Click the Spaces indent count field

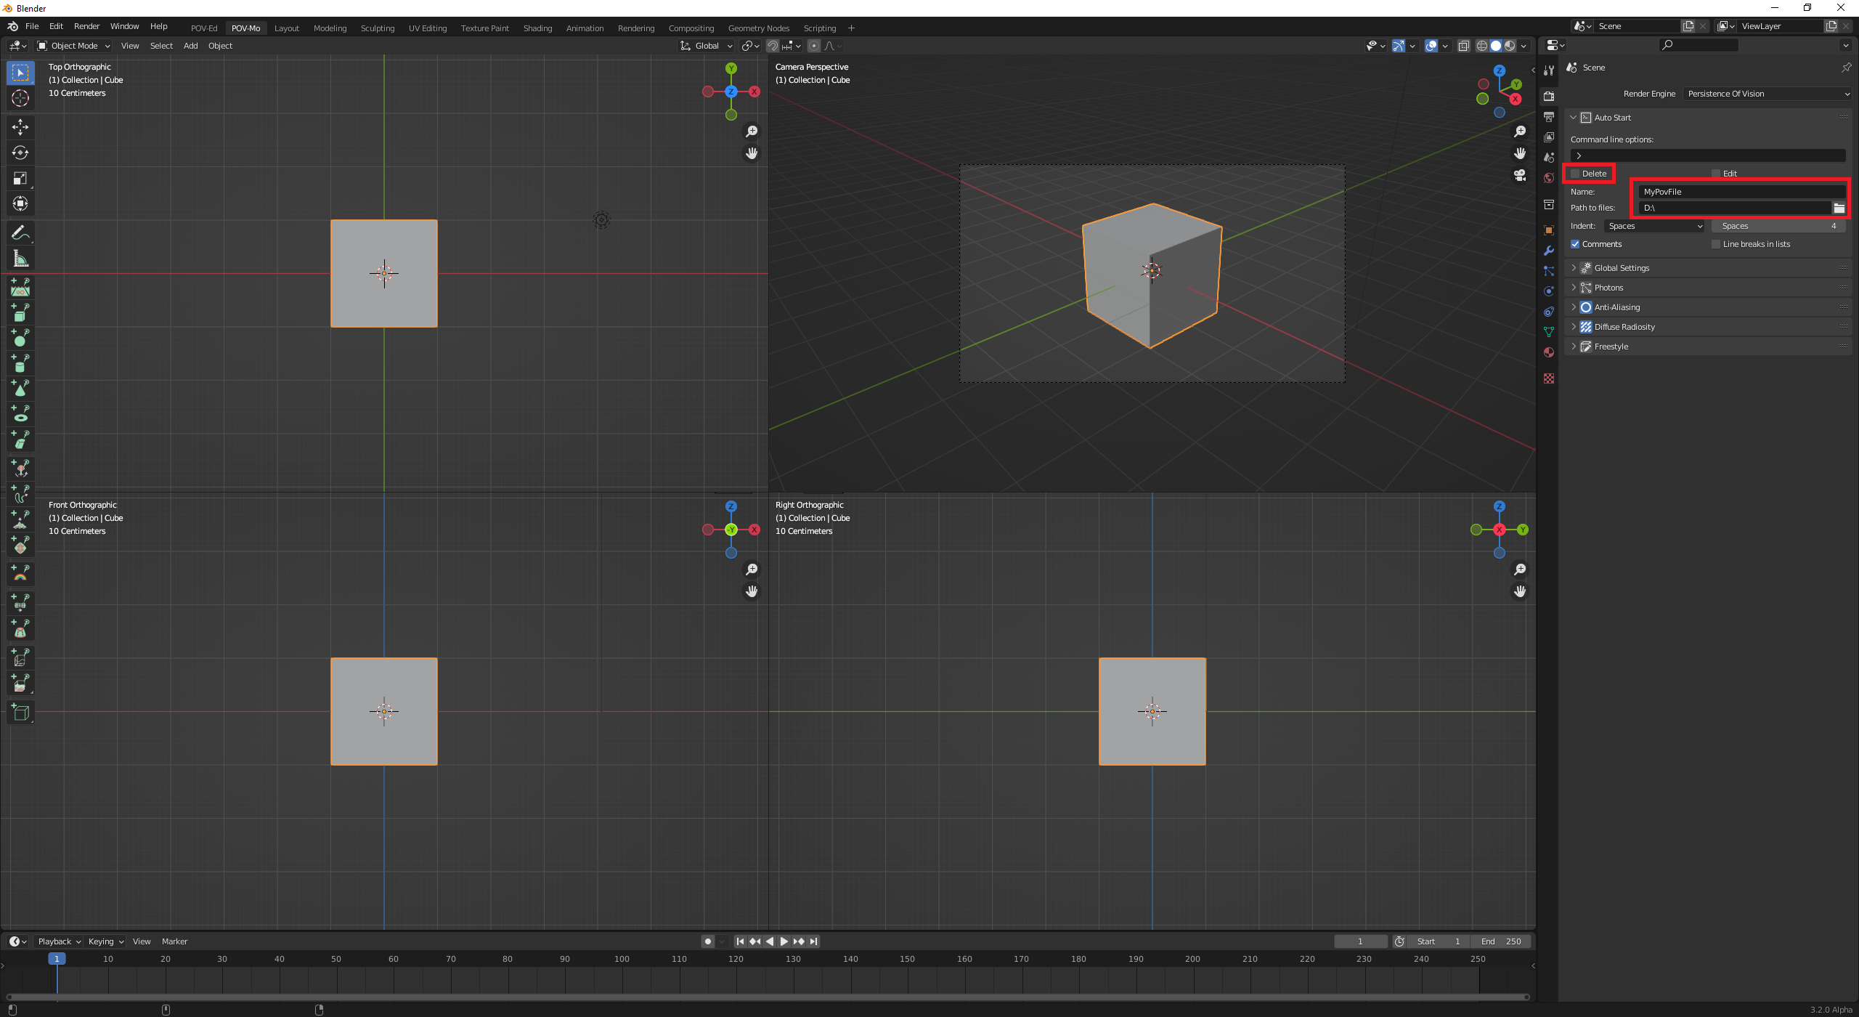click(x=1778, y=226)
